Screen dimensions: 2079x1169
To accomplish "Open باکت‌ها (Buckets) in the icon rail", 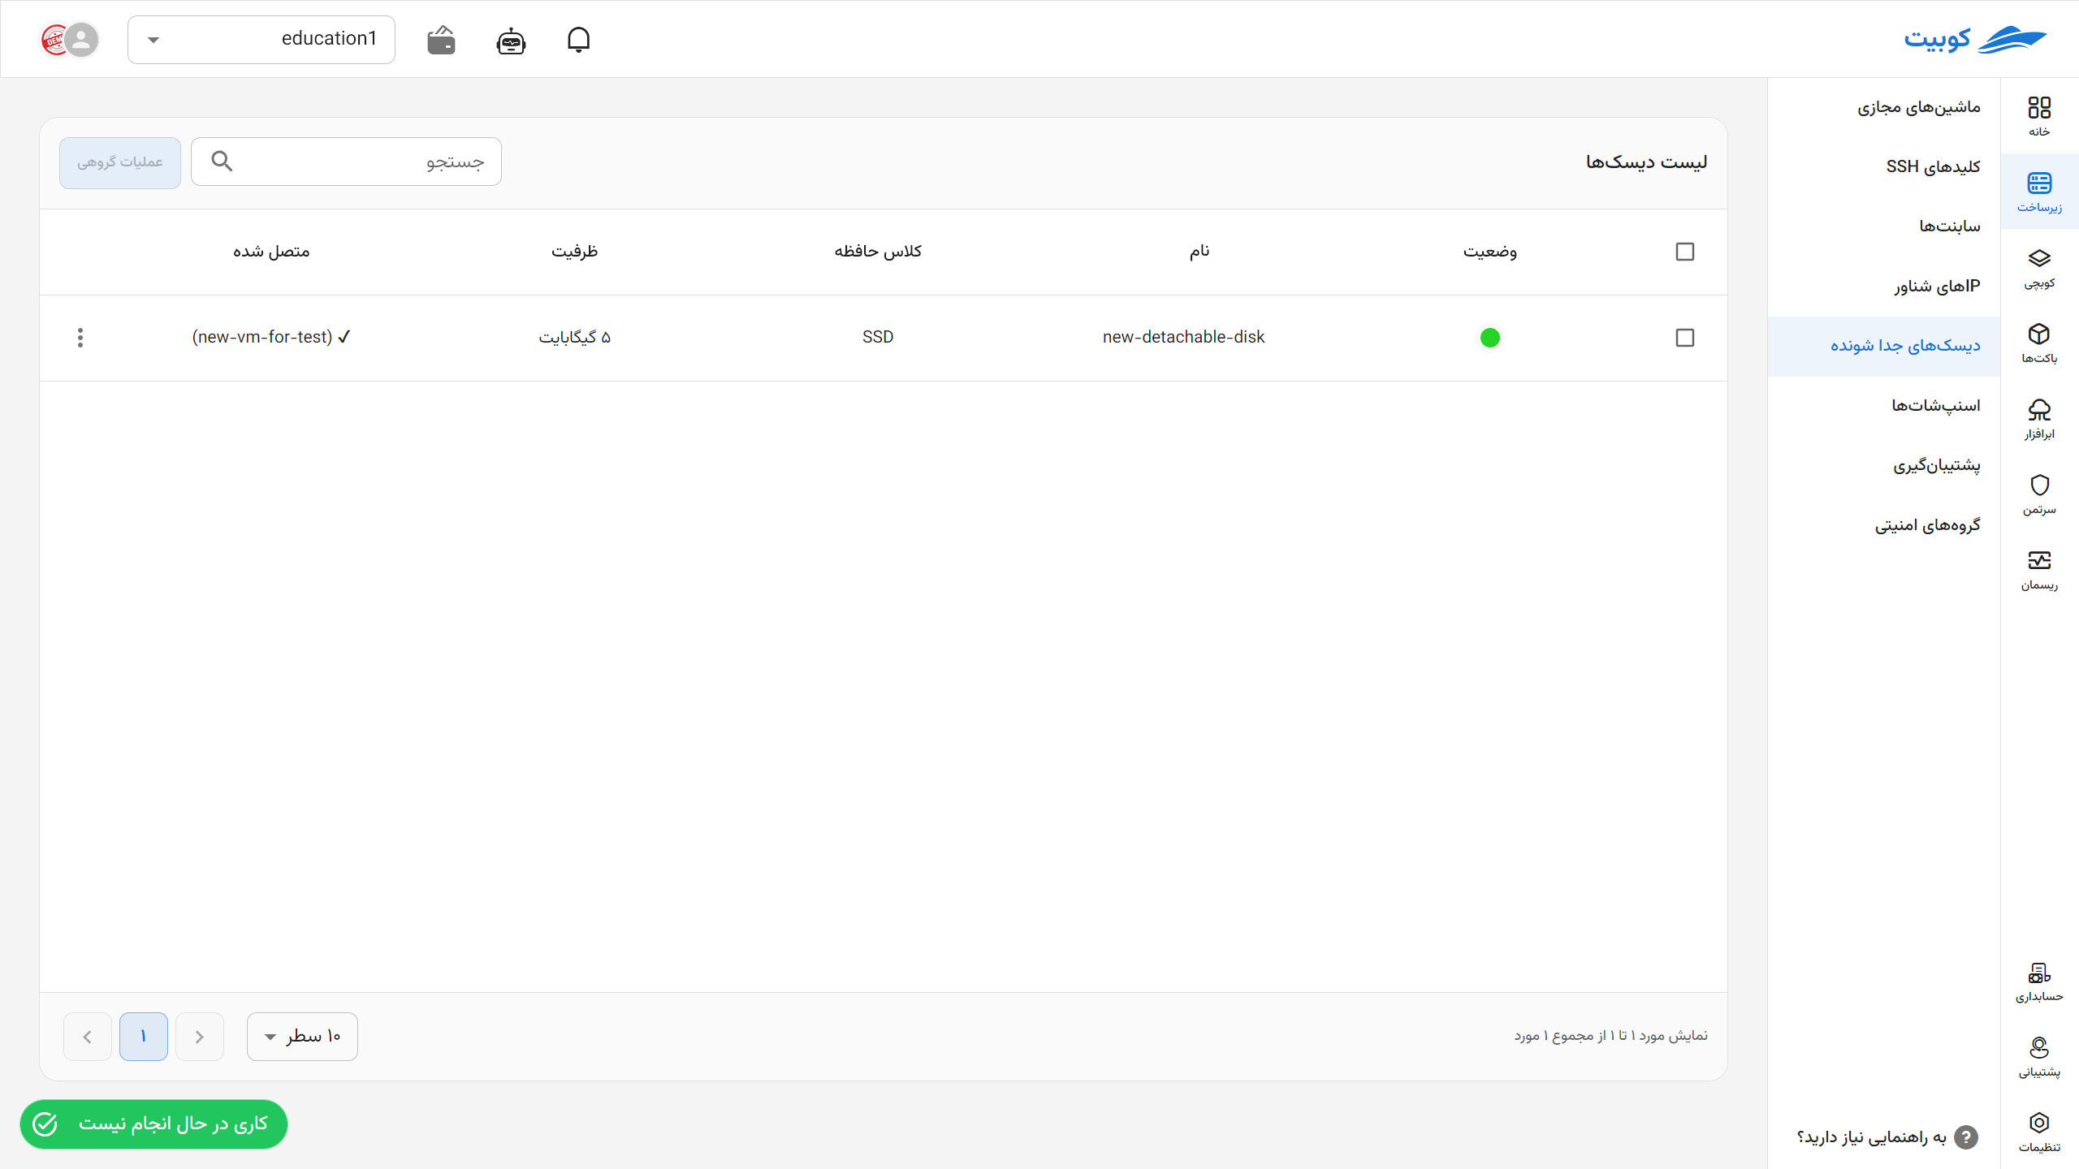I will point(2039,343).
